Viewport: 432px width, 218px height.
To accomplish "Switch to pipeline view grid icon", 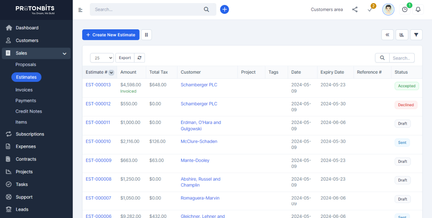I will (x=146, y=35).
